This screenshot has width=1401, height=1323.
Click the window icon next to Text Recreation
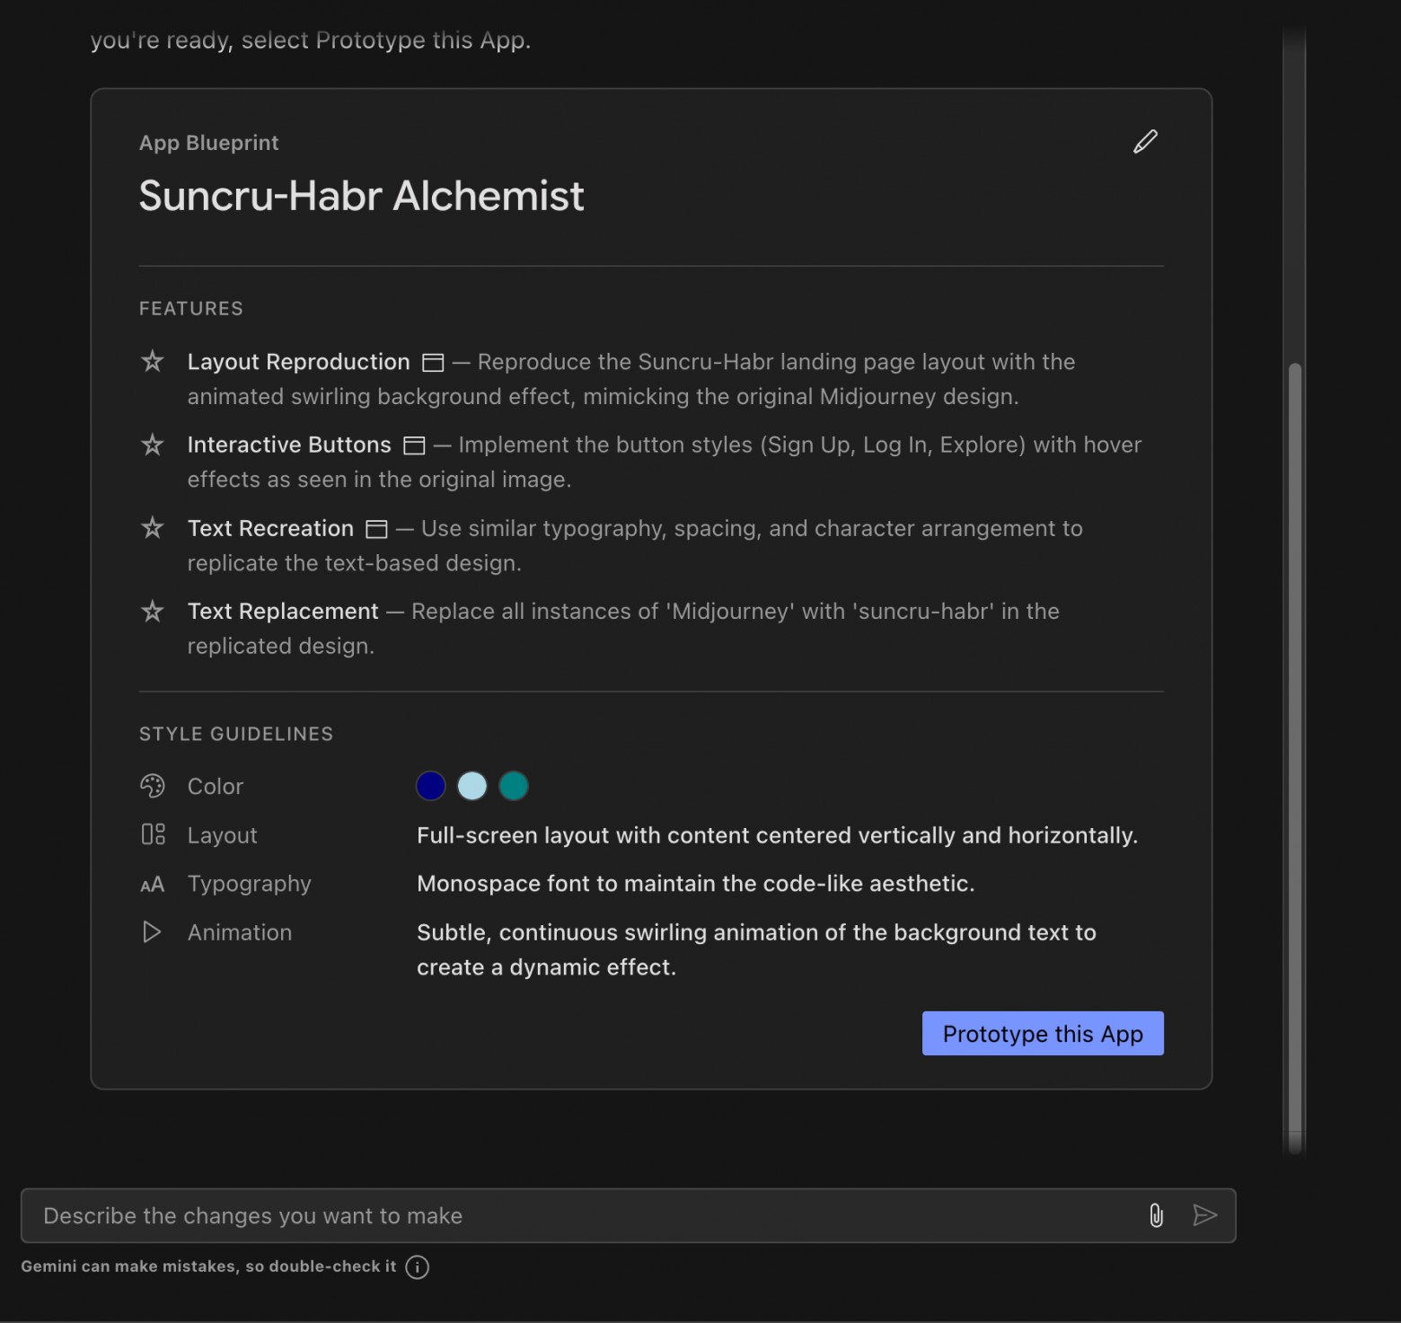pyautogui.click(x=376, y=529)
